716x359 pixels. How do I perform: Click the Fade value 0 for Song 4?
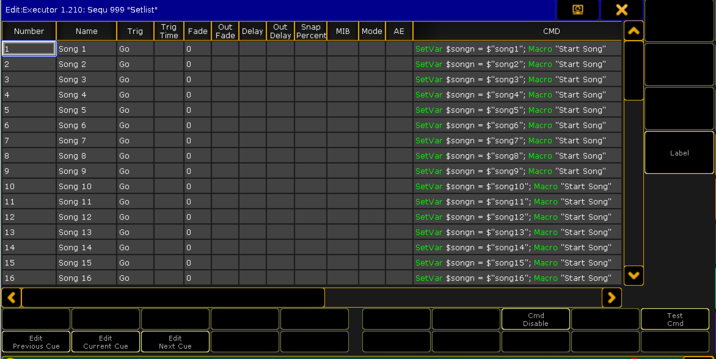(x=198, y=94)
